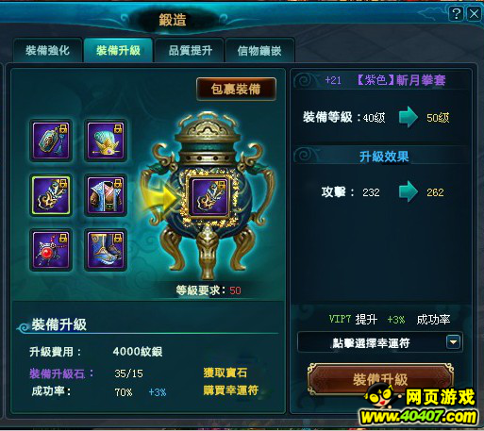Select the amulet pendant equipment icon
Viewport: 484px width, 431px height.
coord(51,141)
